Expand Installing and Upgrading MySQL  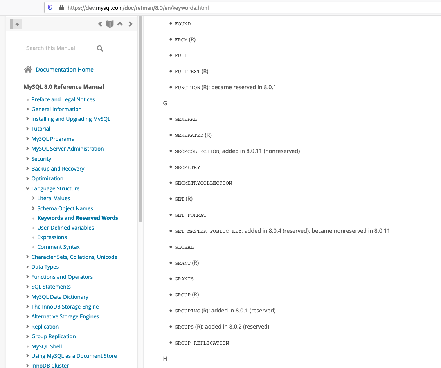27,119
